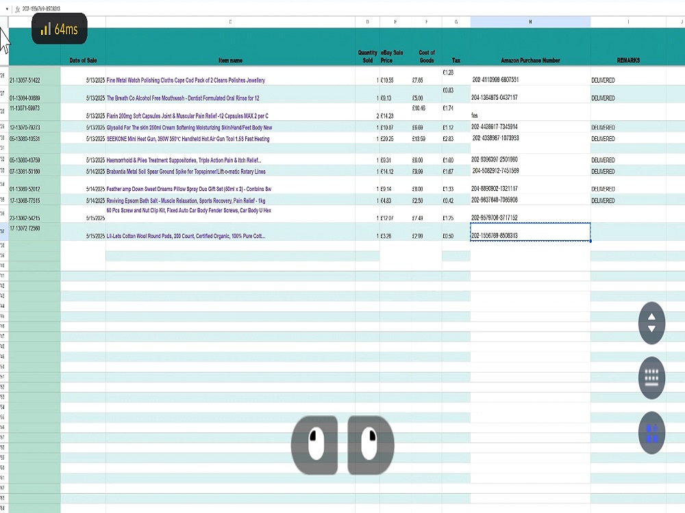Open 'Glysolid For The skin 250ml Cream' link

point(189,127)
